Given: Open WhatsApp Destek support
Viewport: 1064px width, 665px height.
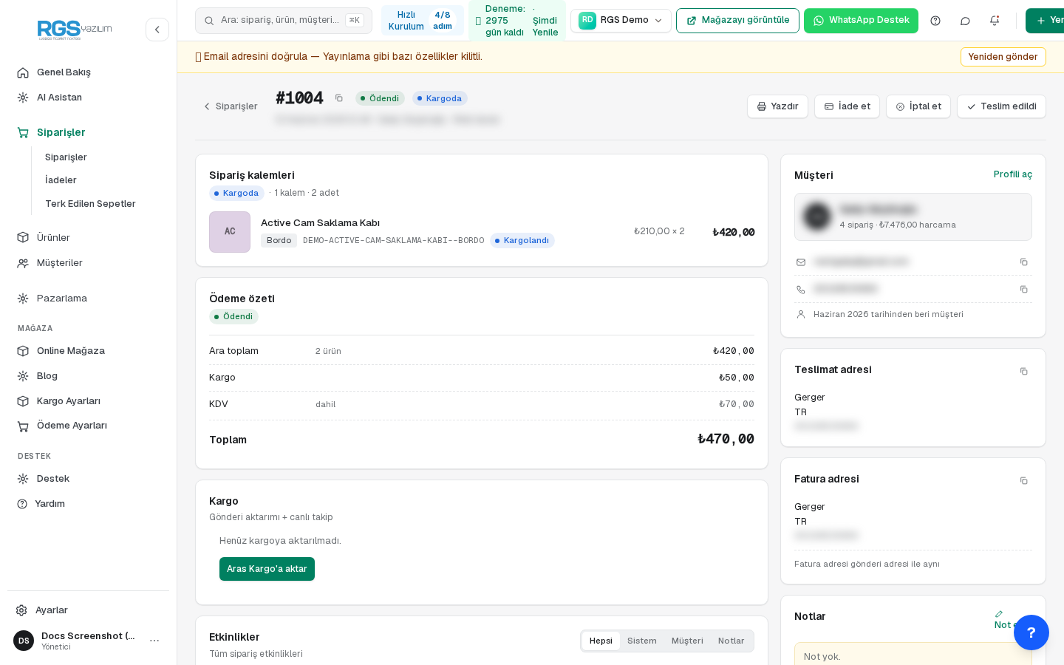Looking at the screenshot, I should [x=861, y=21].
